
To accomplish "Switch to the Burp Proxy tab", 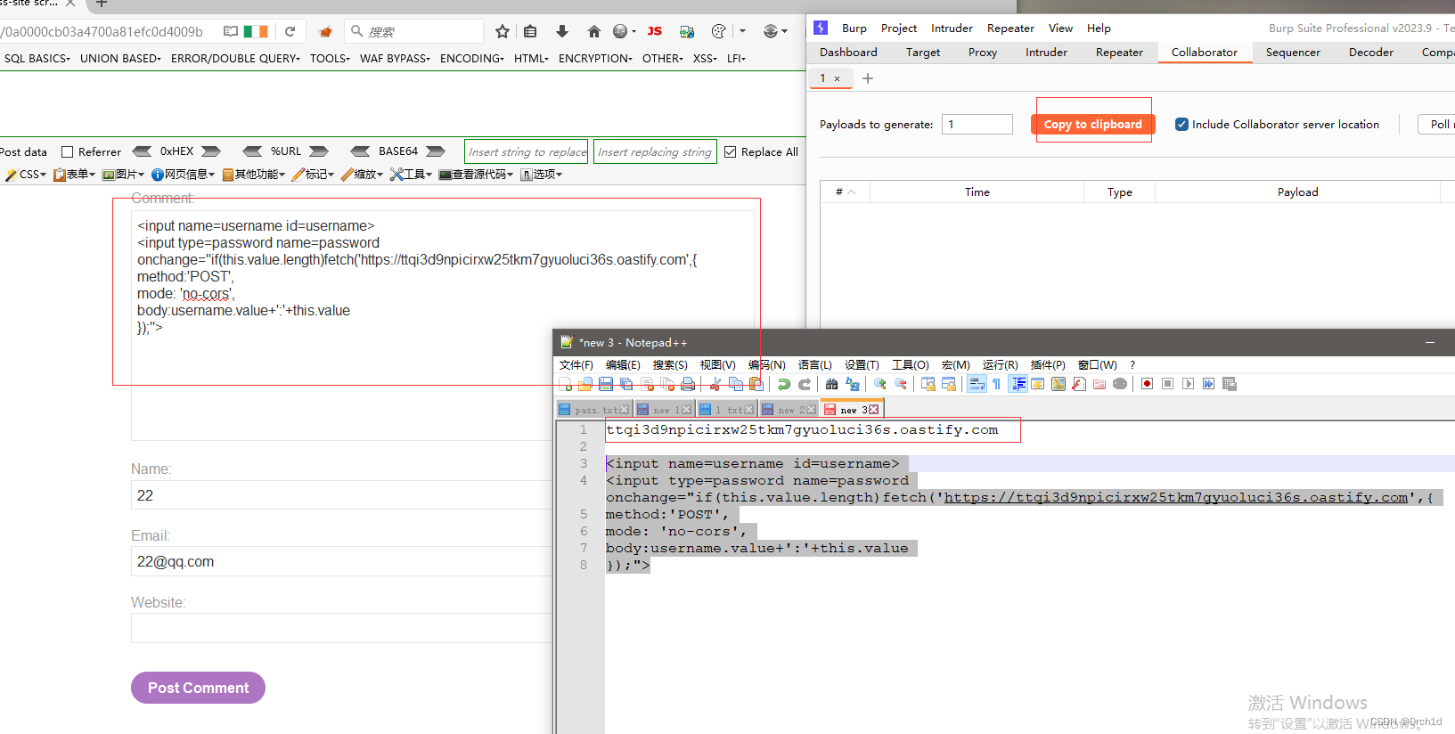I will tap(983, 53).
